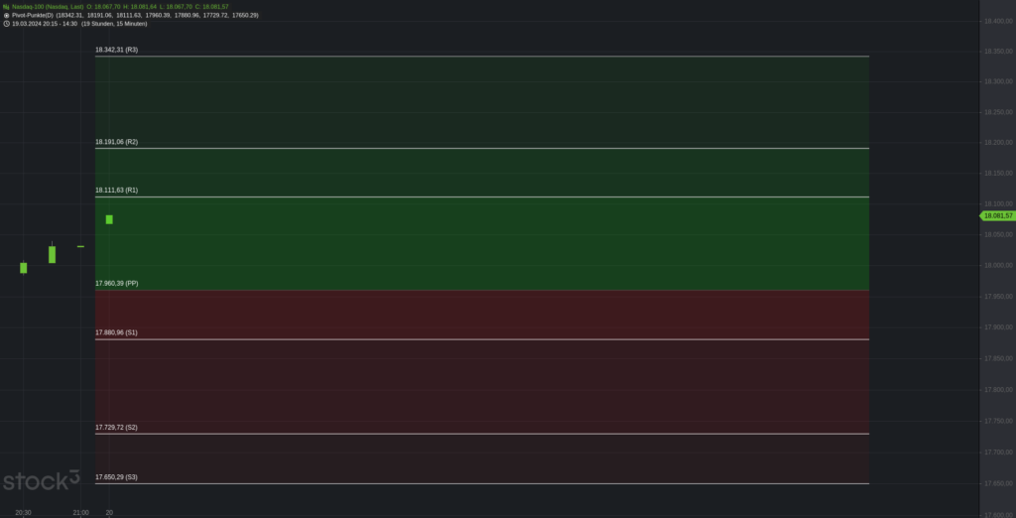This screenshot has width=1016, height=518.
Task: Select the R2 pivot line label
Action: tap(116, 142)
